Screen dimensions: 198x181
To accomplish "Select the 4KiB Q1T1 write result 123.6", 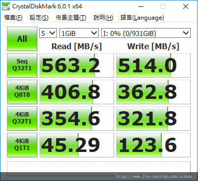I will 153,145.
